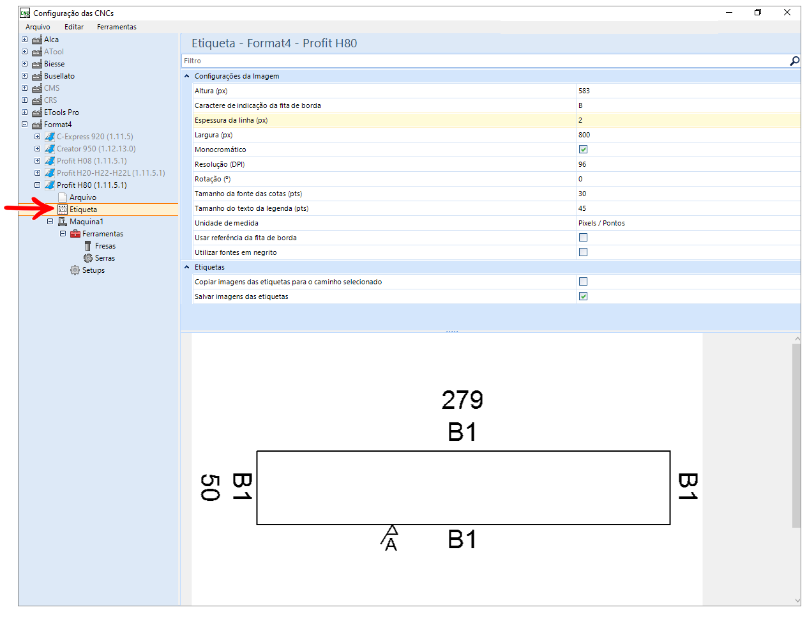This screenshot has width=807, height=621.
Task: Toggle Salvar imagens das etiquetas checkbox
Action: tap(583, 296)
